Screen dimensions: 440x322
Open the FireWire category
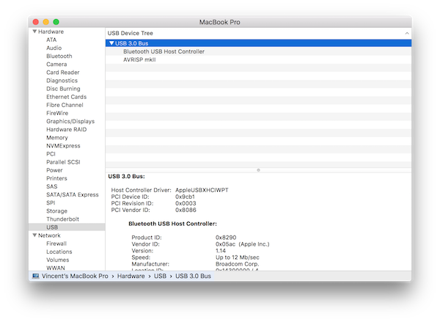(57, 113)
